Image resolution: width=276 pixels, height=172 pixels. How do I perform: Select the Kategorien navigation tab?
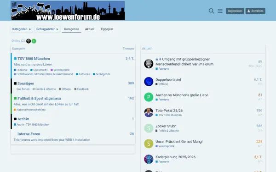pyautogui.click(x=71, y=29)
